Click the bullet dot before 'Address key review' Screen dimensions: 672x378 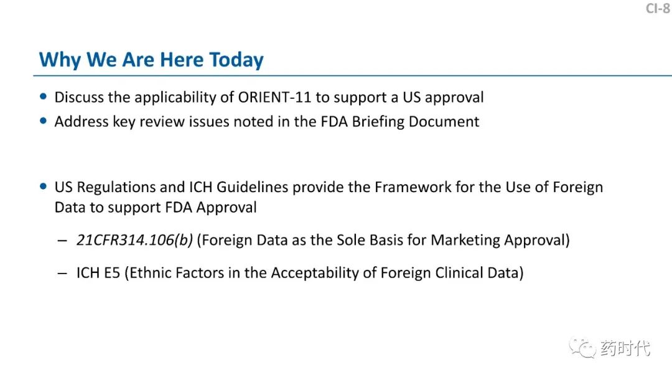point(43,121)
